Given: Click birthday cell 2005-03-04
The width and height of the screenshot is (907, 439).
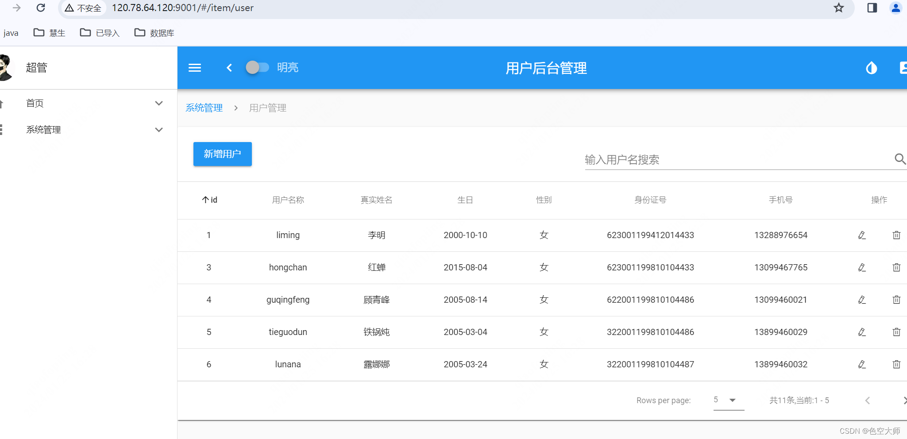Looking at the screenshot, I should tap(465, 332).
